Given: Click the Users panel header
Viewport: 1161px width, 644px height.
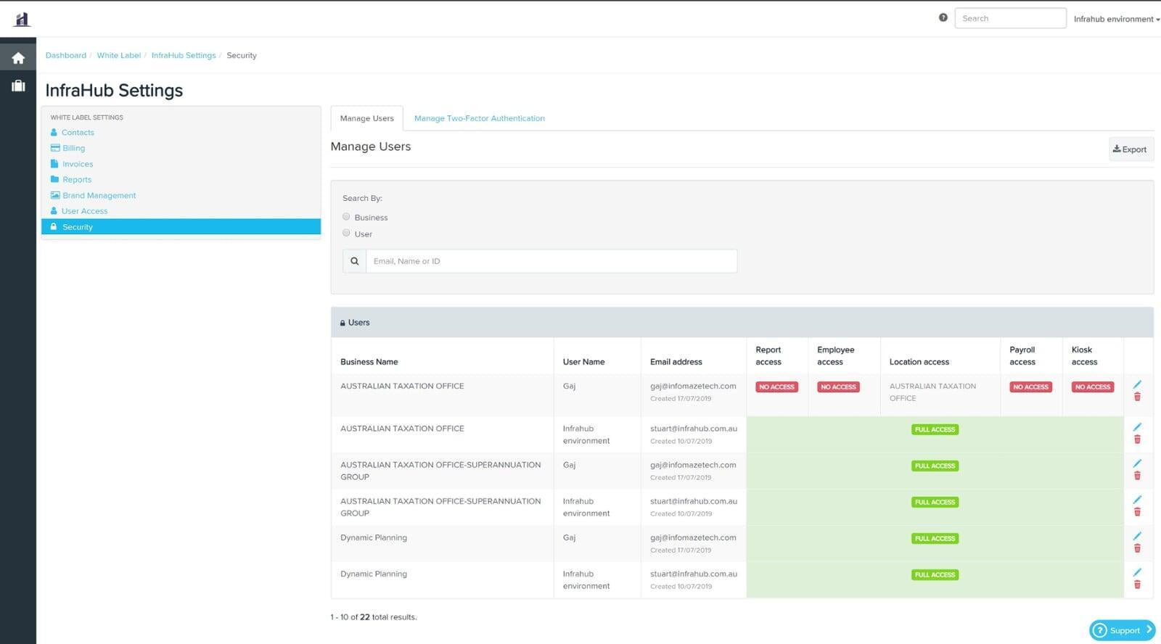Looking at the screenshot, I should [x=742, y=323].
